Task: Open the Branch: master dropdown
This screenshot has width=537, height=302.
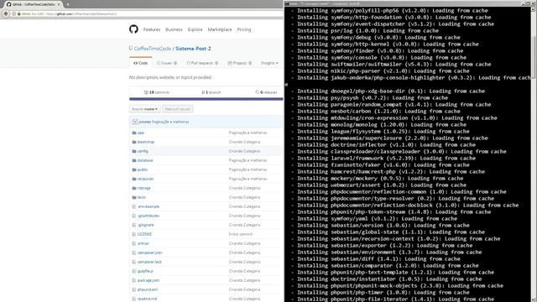Action: (144, 109)
